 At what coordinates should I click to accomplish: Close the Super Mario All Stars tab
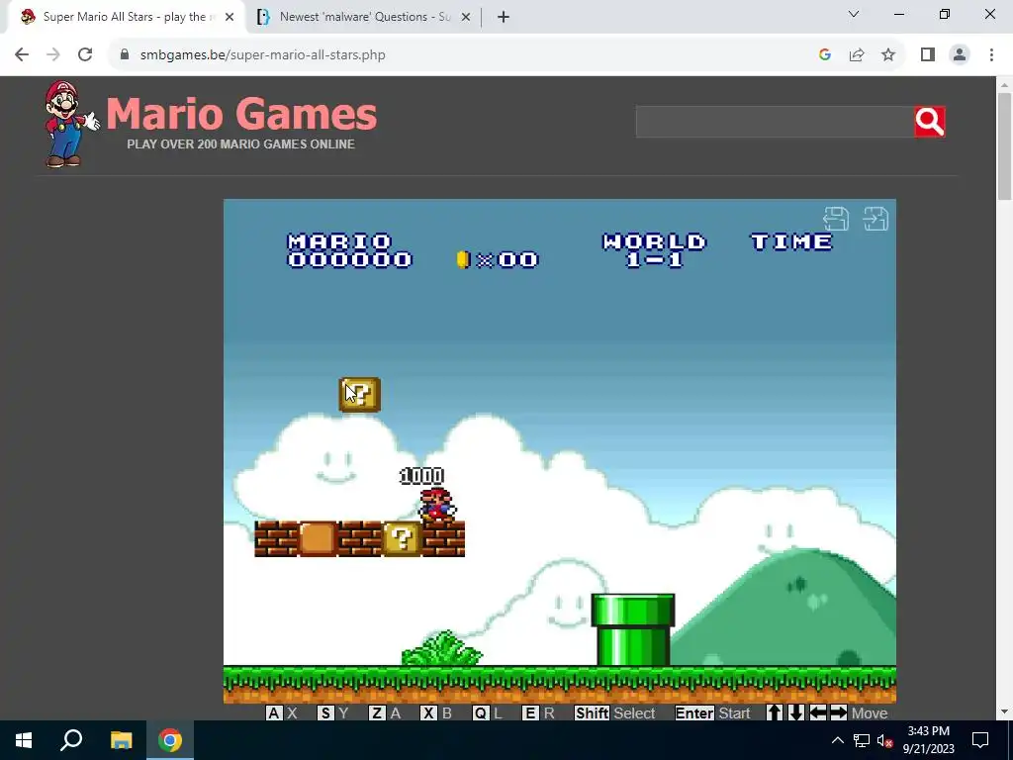tap(230, 17)
